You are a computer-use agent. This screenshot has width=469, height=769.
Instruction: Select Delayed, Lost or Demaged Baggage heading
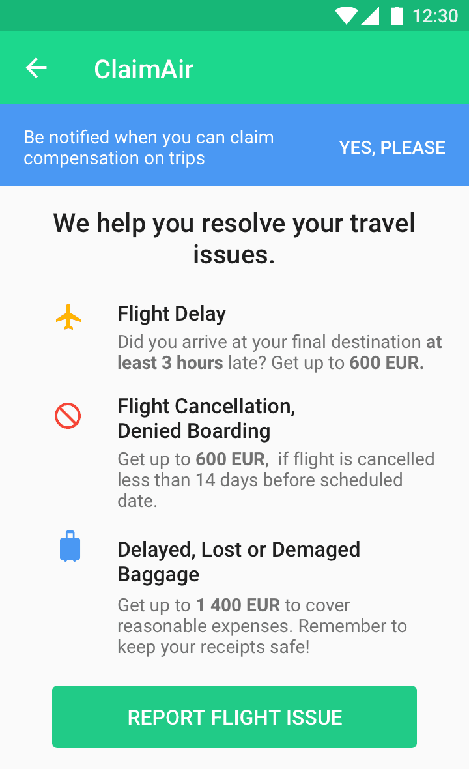pyautogui.click(x=238, y=562)
